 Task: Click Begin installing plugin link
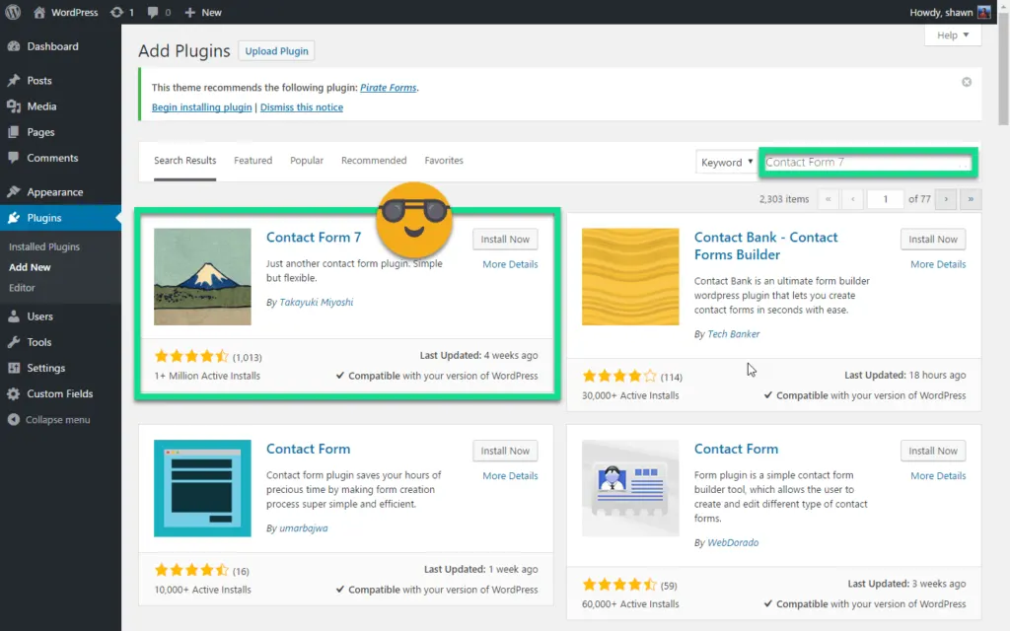[201, 107]
